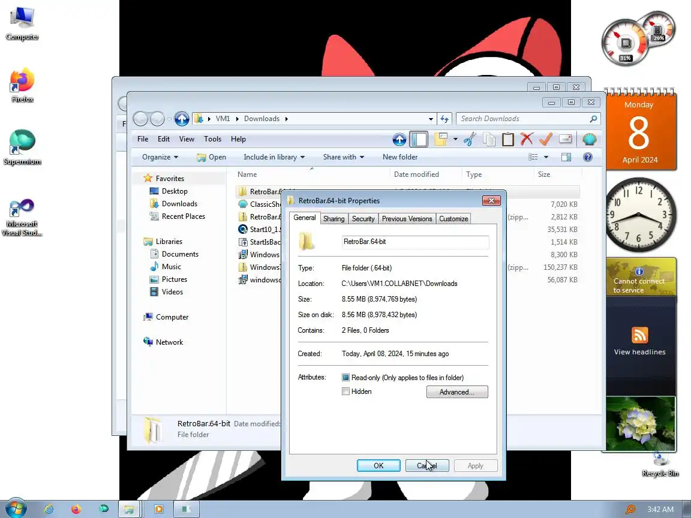Click Firefox icon in taskbar
Viewport: 691px width, 518px height.
tap(76, 509)
